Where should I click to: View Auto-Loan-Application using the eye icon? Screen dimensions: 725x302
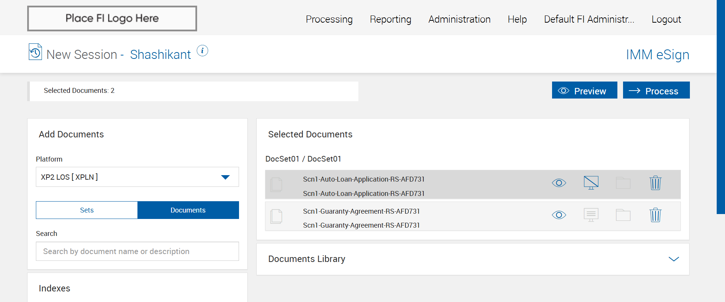pyautogui.click(x=559, y=183)
